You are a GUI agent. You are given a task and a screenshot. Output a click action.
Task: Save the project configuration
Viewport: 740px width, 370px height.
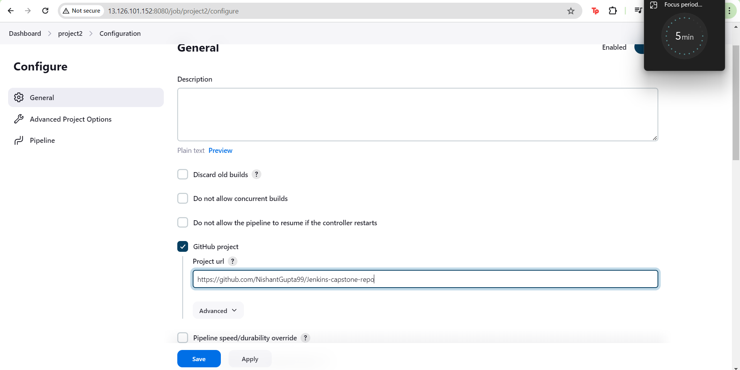[199, 359]
